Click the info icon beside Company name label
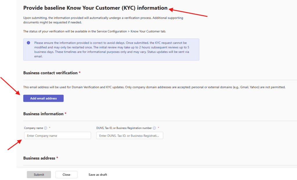The height and width of the screenshot is (180, 297). pos(46,128)
